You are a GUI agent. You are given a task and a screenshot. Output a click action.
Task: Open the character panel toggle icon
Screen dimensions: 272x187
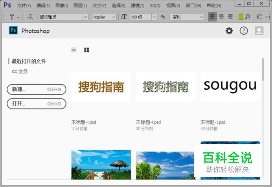(x=259, y=17)
